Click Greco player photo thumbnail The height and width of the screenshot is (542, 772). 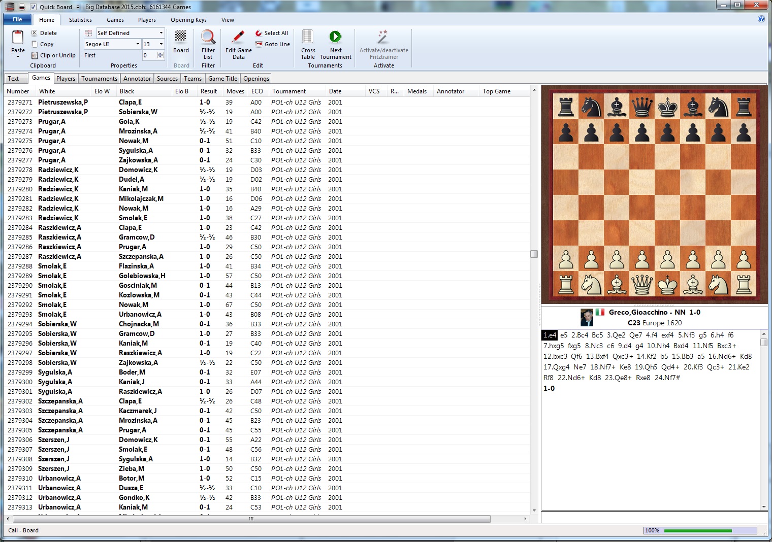click(x=587, y=317)
